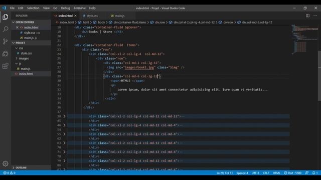Click Books | Store heading text line 19
The height and width of the screenshot is (180, 321).
[100, 32]
